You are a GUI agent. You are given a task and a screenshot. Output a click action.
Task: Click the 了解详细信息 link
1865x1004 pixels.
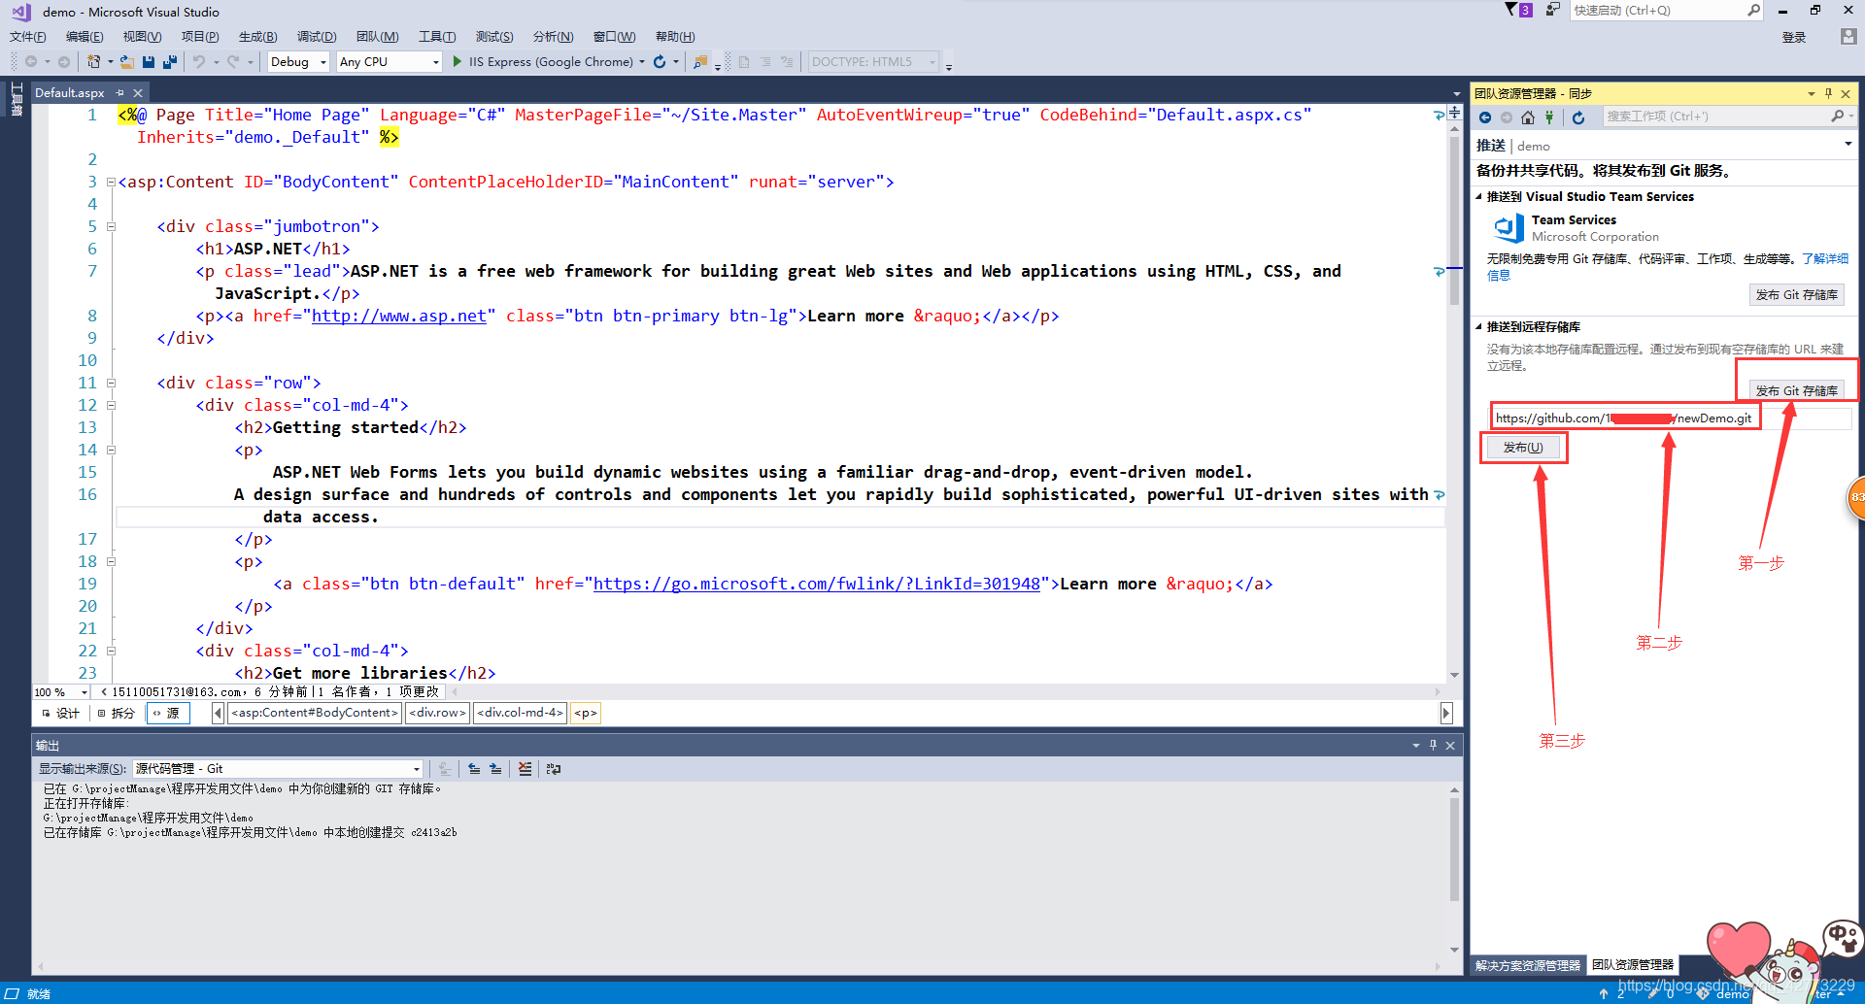pyautogui.click(x=1825, y=259)
